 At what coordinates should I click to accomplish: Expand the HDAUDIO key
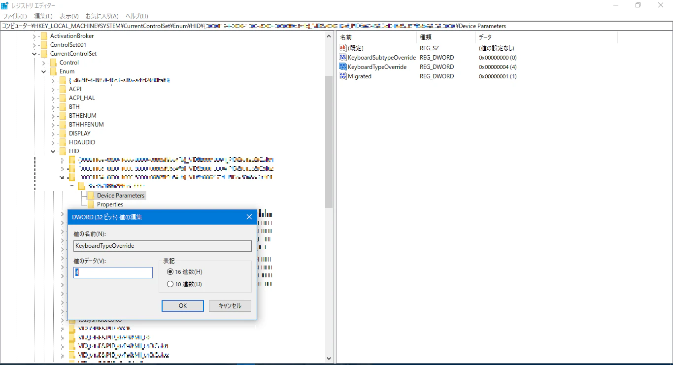point(53,142)
